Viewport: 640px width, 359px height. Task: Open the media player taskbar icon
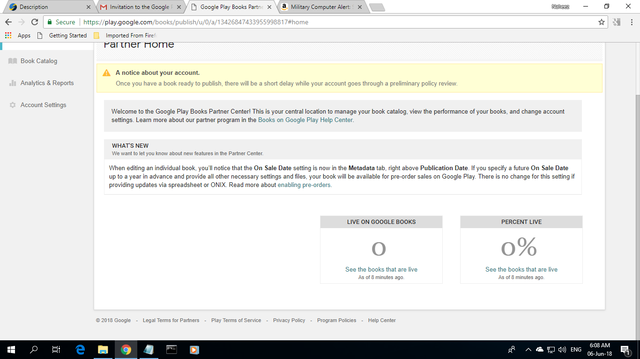coord(194,349)
